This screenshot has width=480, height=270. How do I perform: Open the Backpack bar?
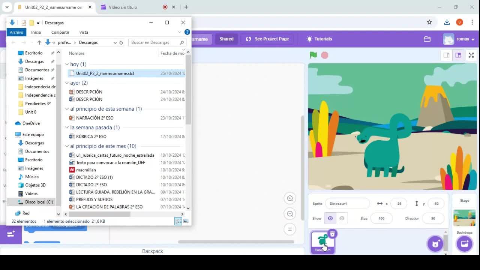(x=152, y=251)
